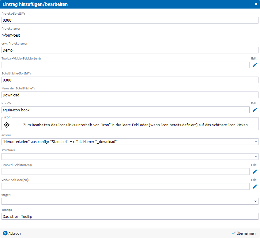This screenshot has height=238, width=260.
Task: Focus the Tooltip field with Das ist ein Tooltip
Action: tap(130, 216)
